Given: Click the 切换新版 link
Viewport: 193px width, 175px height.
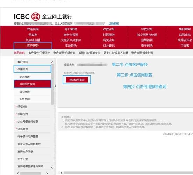Looking at the screenshot, I should coord(114,23).
